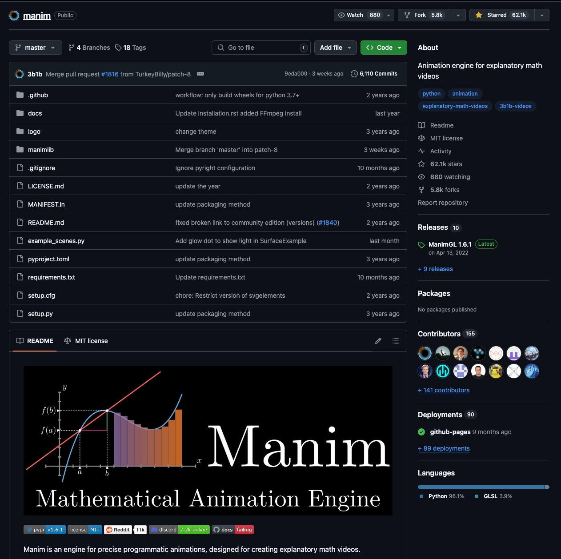Click the pypi v1.6.1 badge
Screen dimensions: 561x559
pyautogui.click(x=44, y=530)
